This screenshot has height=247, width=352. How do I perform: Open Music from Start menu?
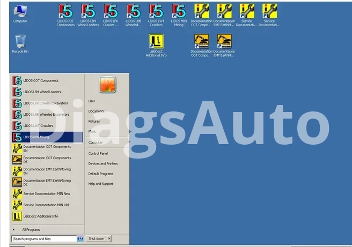[92, 131]
